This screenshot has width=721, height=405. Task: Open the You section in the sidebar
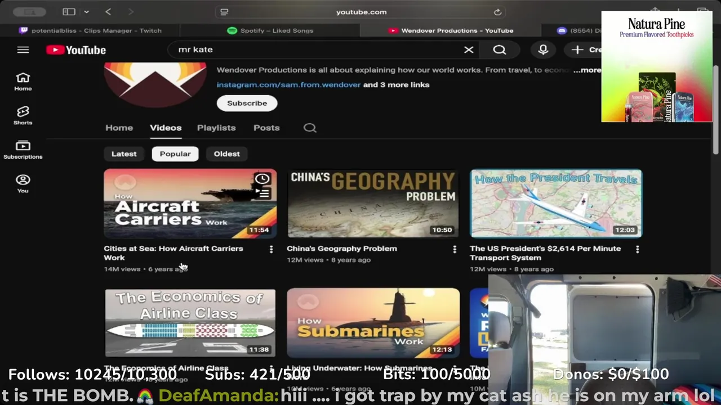(x=23, y=183)
